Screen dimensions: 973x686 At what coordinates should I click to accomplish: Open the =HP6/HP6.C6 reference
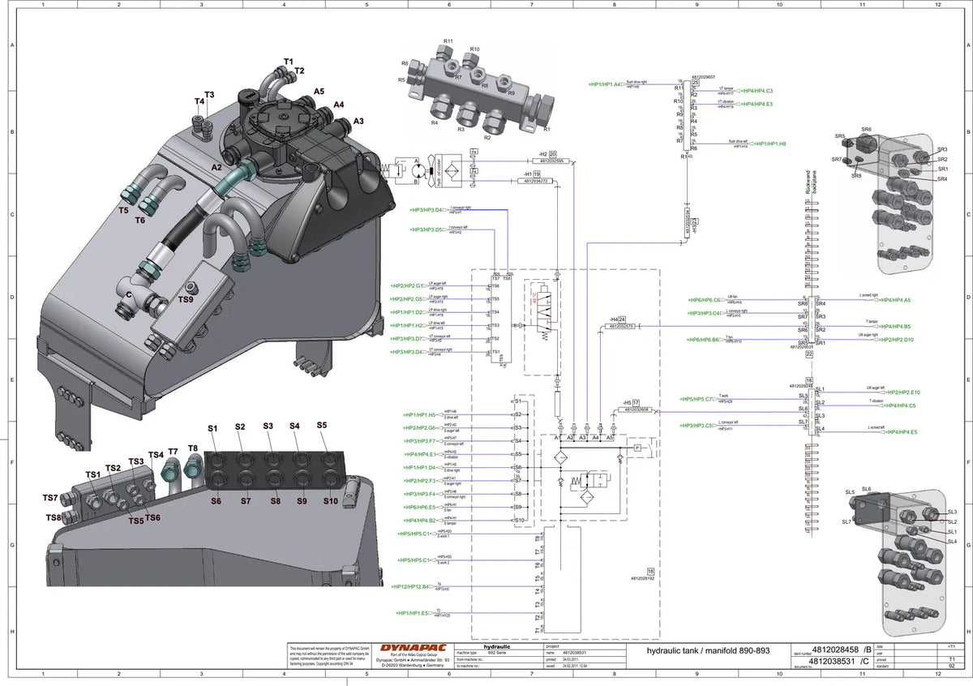703,300
